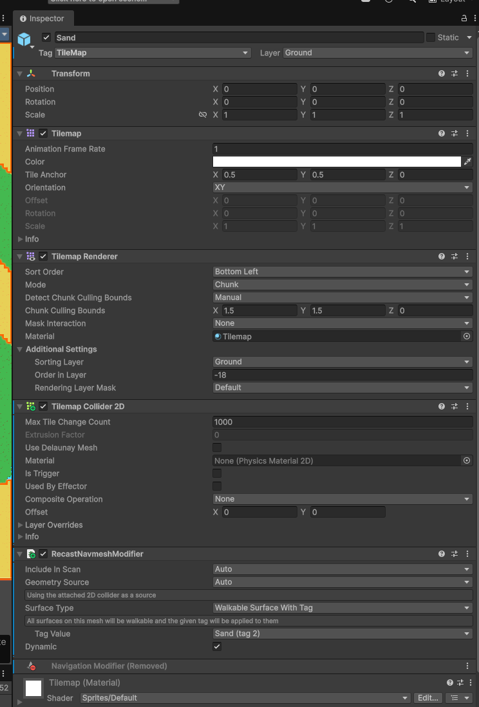The width and height of the screenshot is (479, 707).
Task: Click Tilemap component preset settings icon
Action: pyautogui.click(x=455, y=134)
